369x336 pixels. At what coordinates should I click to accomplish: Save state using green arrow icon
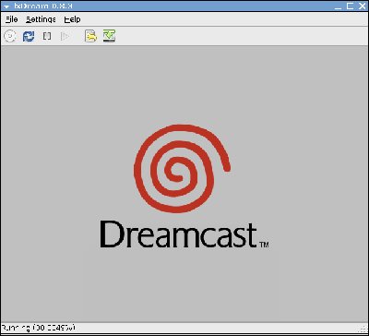point(109,36)
